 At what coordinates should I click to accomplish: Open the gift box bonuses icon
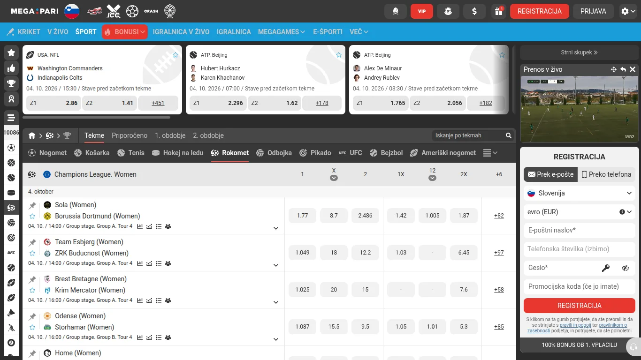tap(499, 11)
